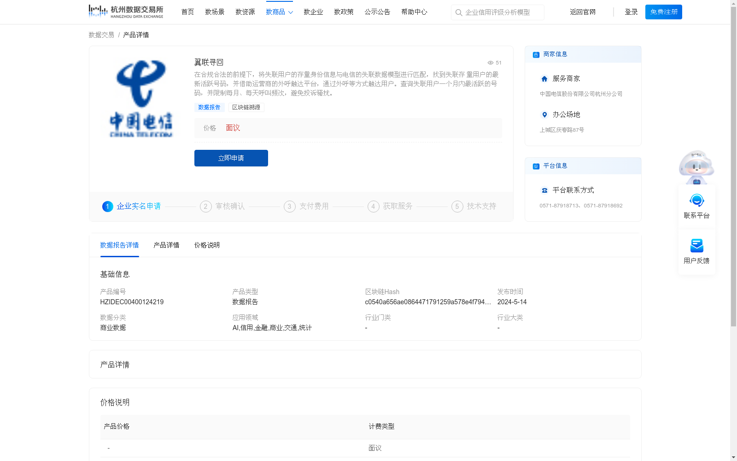737x461 pixels.
Task: Click the 商家信息 header icon
Action: 536,54
